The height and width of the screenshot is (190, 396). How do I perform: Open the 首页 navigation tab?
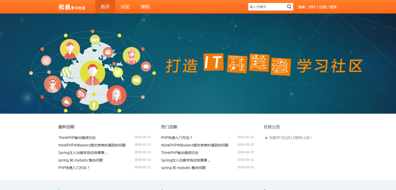(x=105, y=7)
